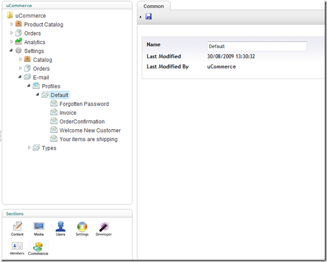Collapse the Profiles node
This screenshot has width=327, height=262.
pyautogui.click(x=29, y=85)
